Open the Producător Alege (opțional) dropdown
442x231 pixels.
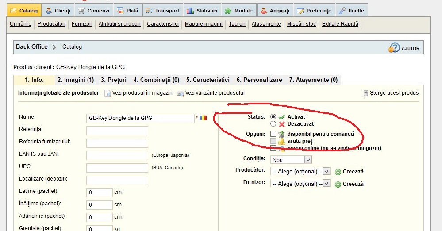[x=300, y=172]
